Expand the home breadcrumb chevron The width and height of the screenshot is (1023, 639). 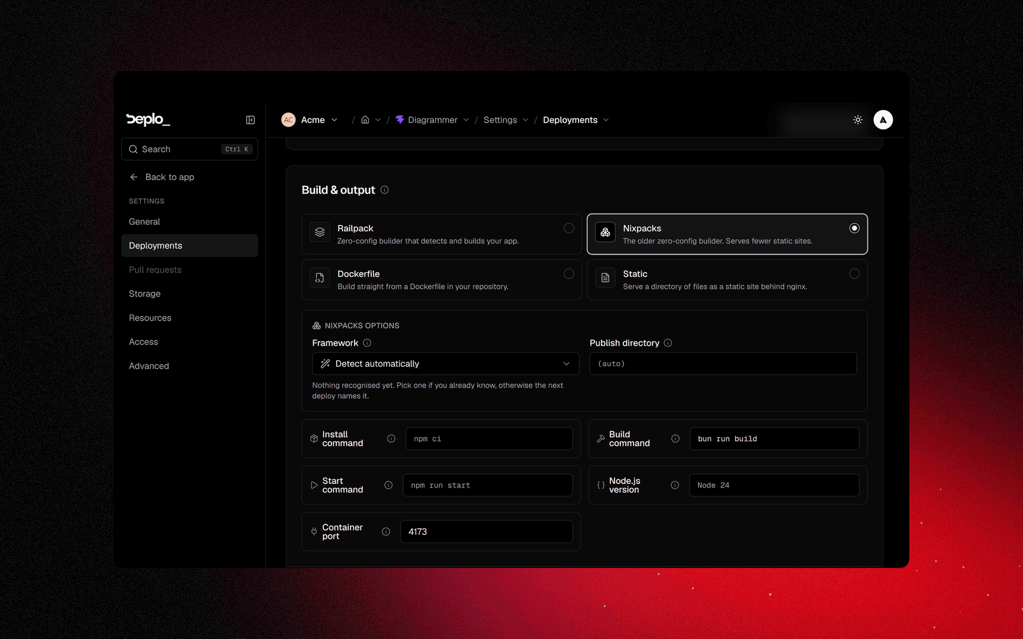[x=378, y=120]
